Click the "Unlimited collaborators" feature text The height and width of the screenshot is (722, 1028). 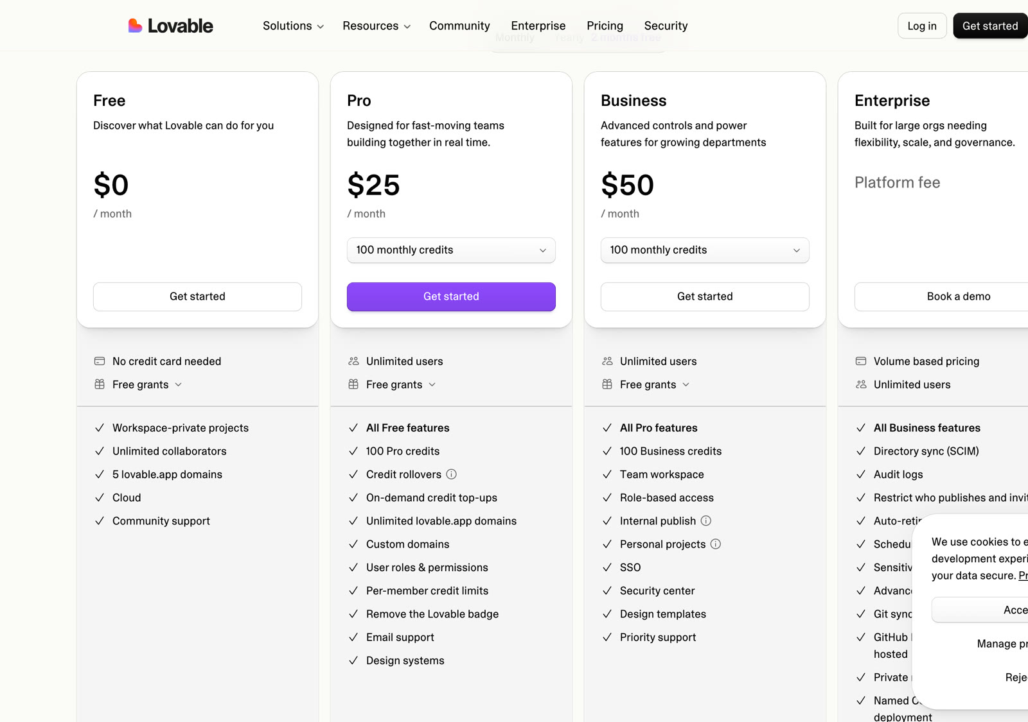pos(170,451)
